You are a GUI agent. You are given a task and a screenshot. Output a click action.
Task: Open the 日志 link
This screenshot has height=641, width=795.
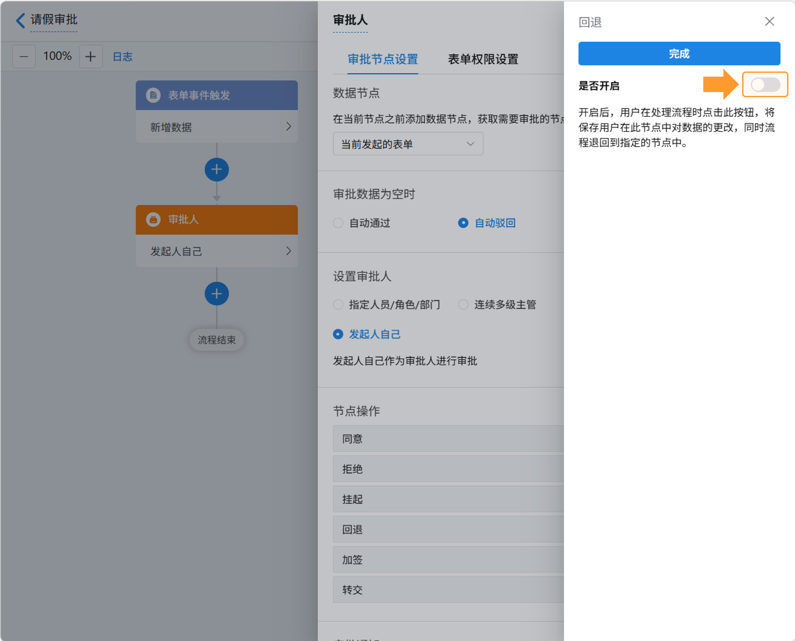coord(122,57)
